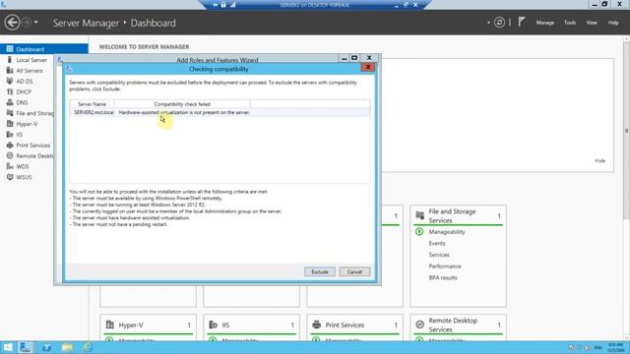This screenshot has width=630, height=354.
Task: Open the Tools menu
Action: click(570, 23)
